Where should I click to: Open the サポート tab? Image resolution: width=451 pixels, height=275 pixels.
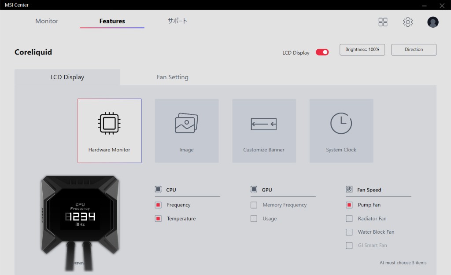point(177,21)
